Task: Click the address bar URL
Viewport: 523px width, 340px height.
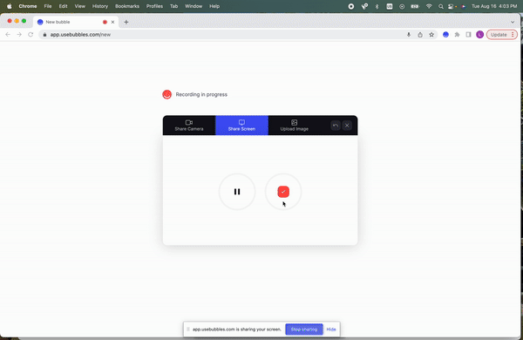Action: pyautogui.click(x=80, y=35)
